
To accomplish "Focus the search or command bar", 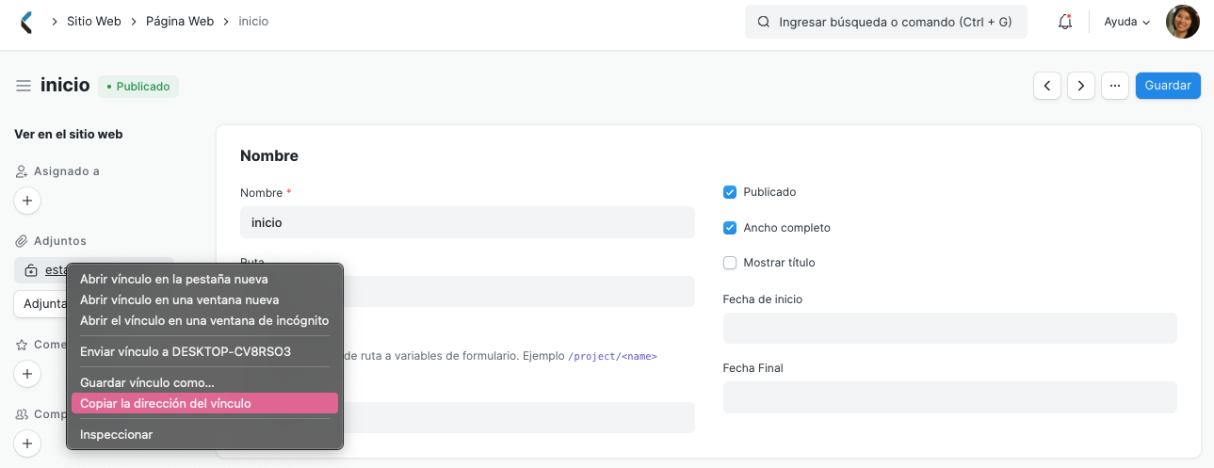I will [885, 22].
